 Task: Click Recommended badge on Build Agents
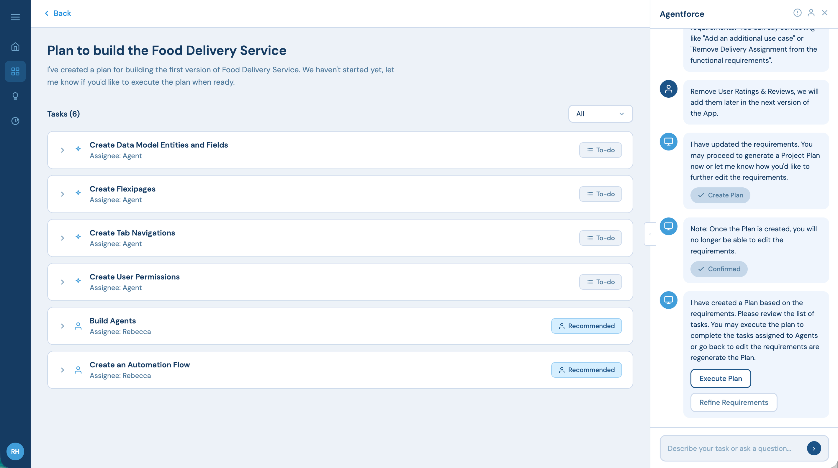587,326
